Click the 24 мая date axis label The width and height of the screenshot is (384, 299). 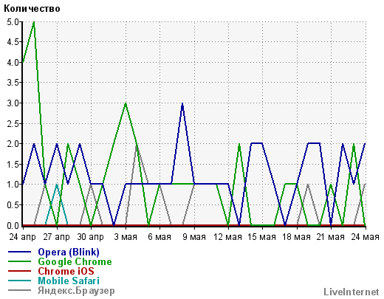tap(365, 237)
